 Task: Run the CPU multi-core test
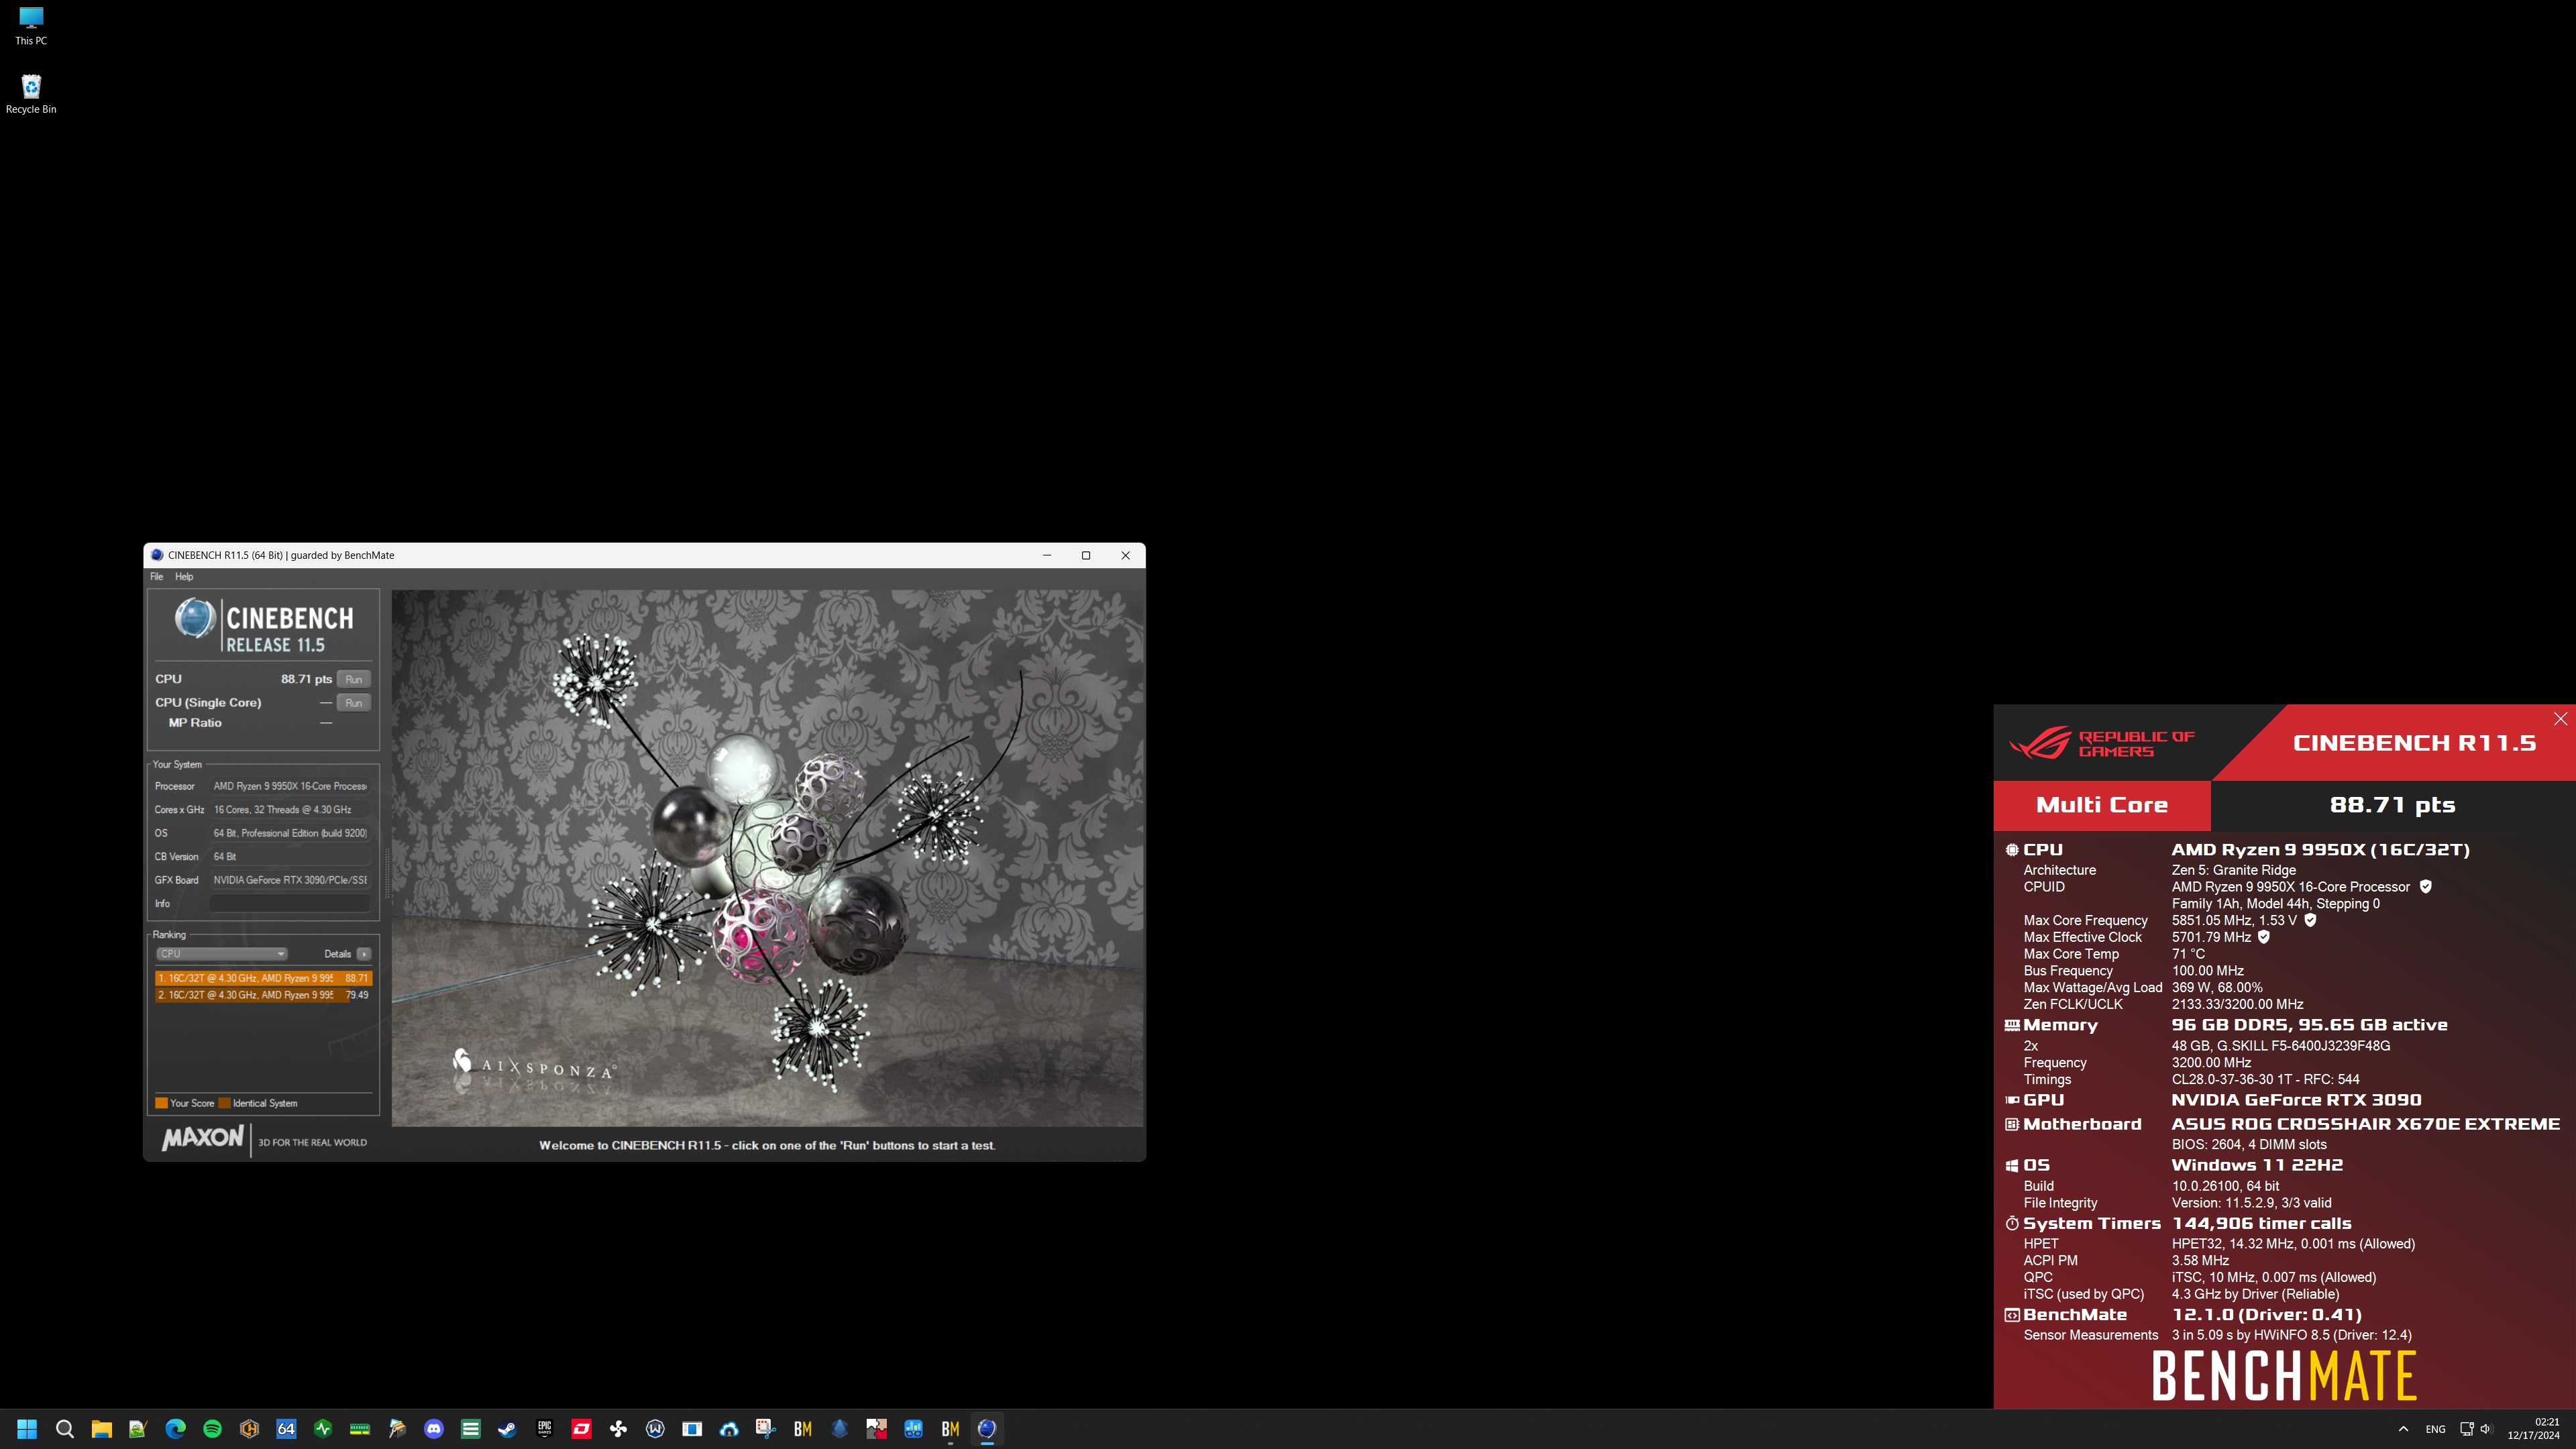click(354, 679)
